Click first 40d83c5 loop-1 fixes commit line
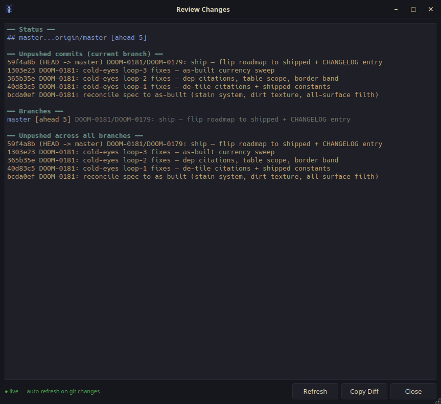 (x=169, y=87)
